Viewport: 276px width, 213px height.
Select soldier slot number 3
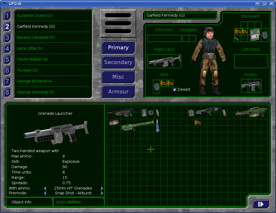7,38
